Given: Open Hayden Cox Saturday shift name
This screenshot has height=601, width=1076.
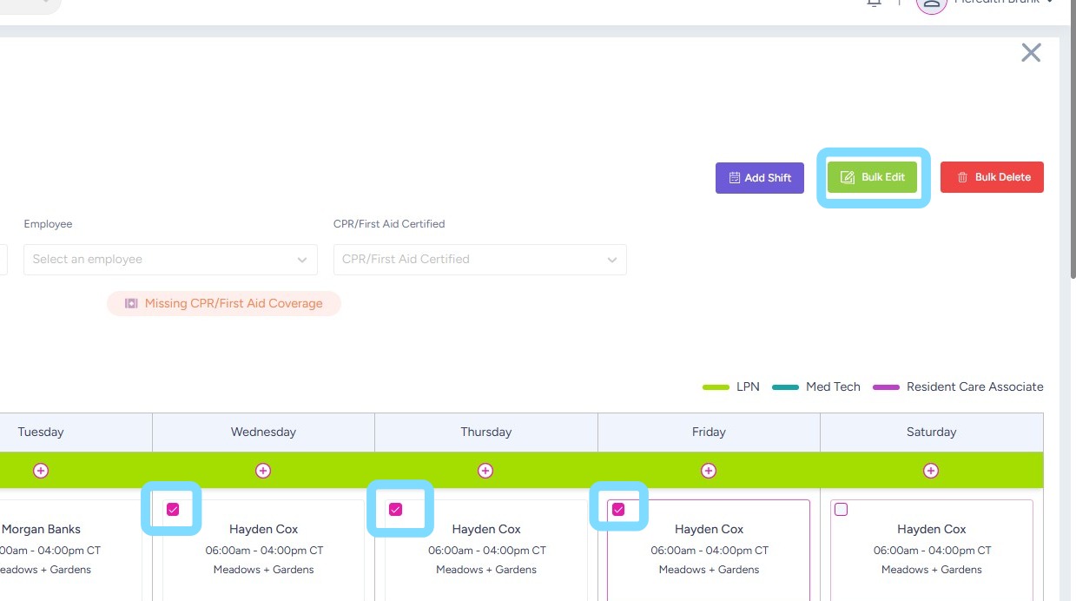Looking at the screenshot, I should 931,529.
